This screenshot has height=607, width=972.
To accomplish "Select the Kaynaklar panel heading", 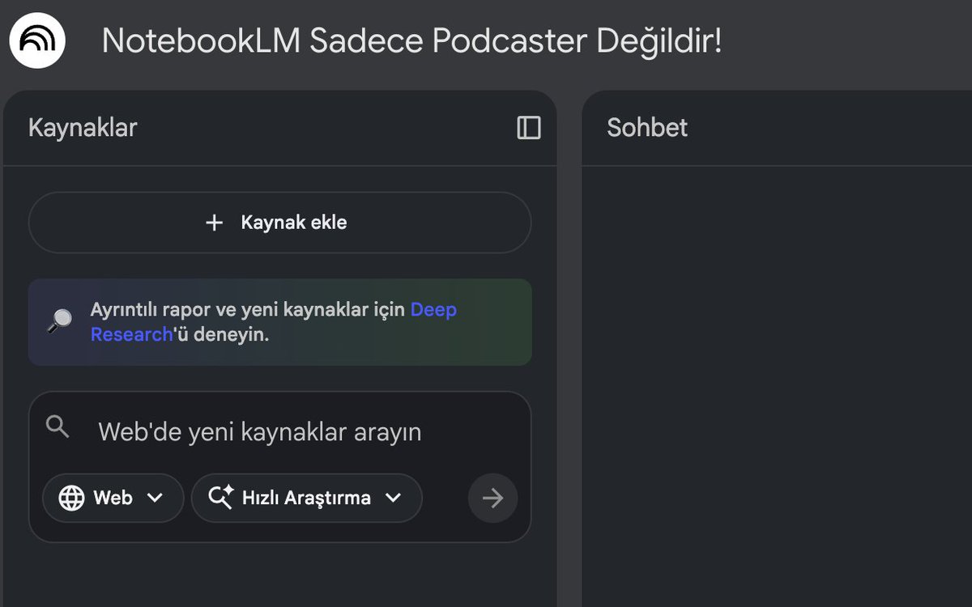I will pos(83,128).
